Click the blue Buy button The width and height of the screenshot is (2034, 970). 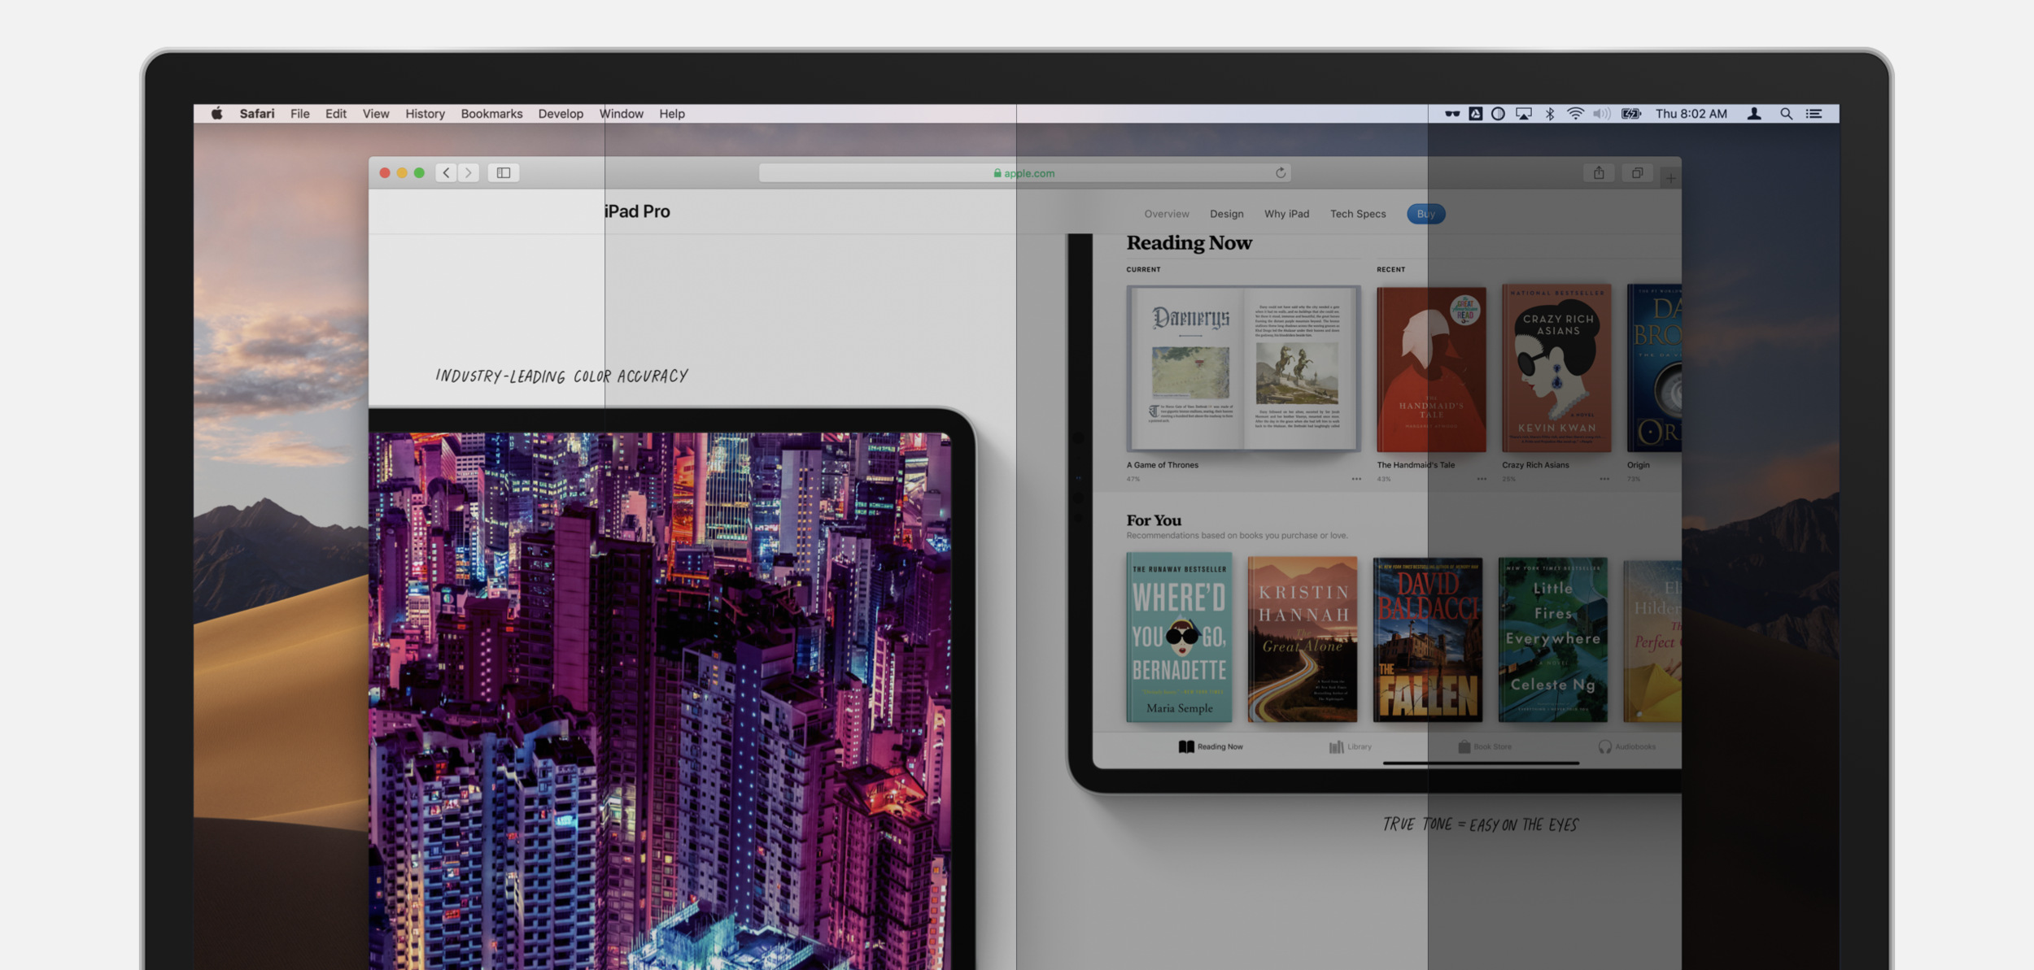tap(1425, 214)
